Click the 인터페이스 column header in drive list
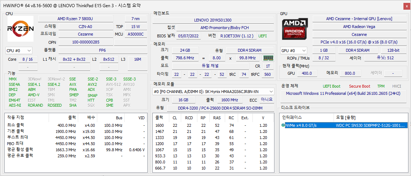Viewport: 411px width, 176px height. click(x=307, y=117)
